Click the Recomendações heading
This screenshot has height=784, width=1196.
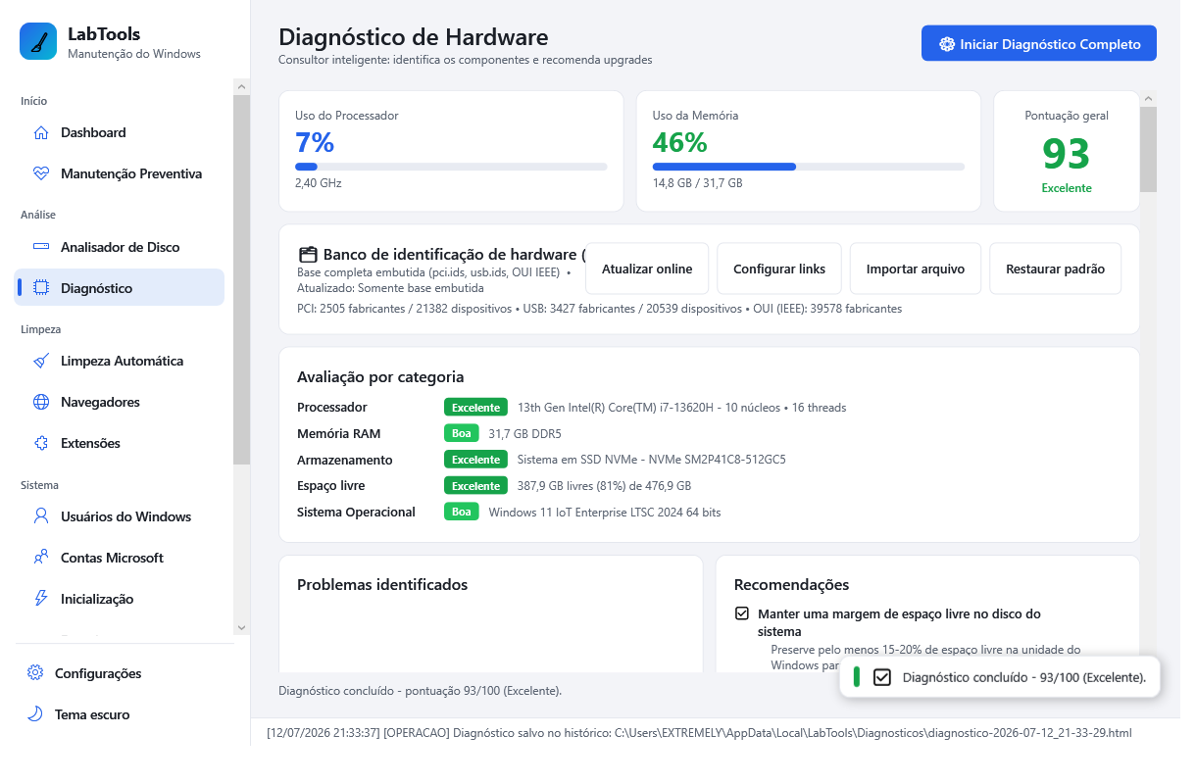[792, 585]
